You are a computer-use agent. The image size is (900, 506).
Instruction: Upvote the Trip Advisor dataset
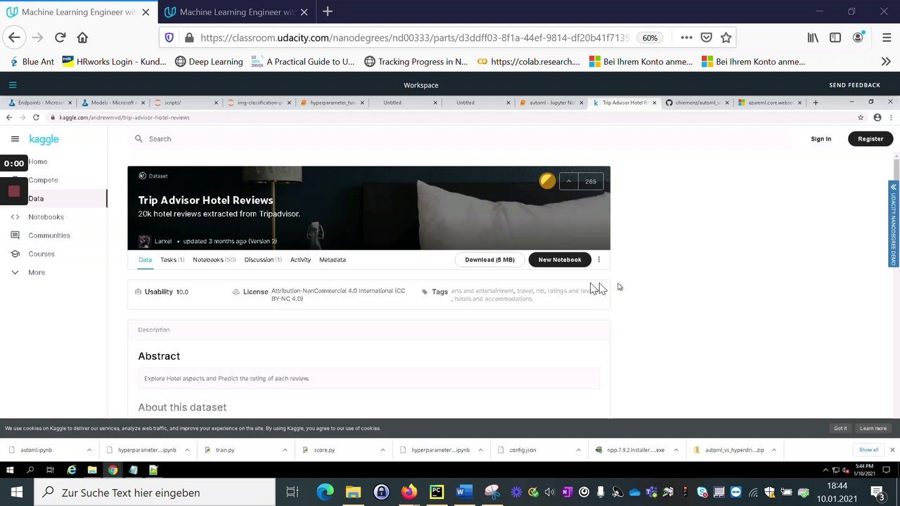pos(568,181)
